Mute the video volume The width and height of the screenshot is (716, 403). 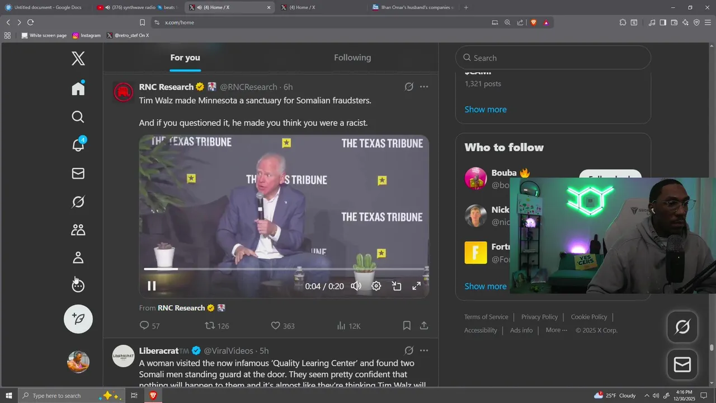356,286
